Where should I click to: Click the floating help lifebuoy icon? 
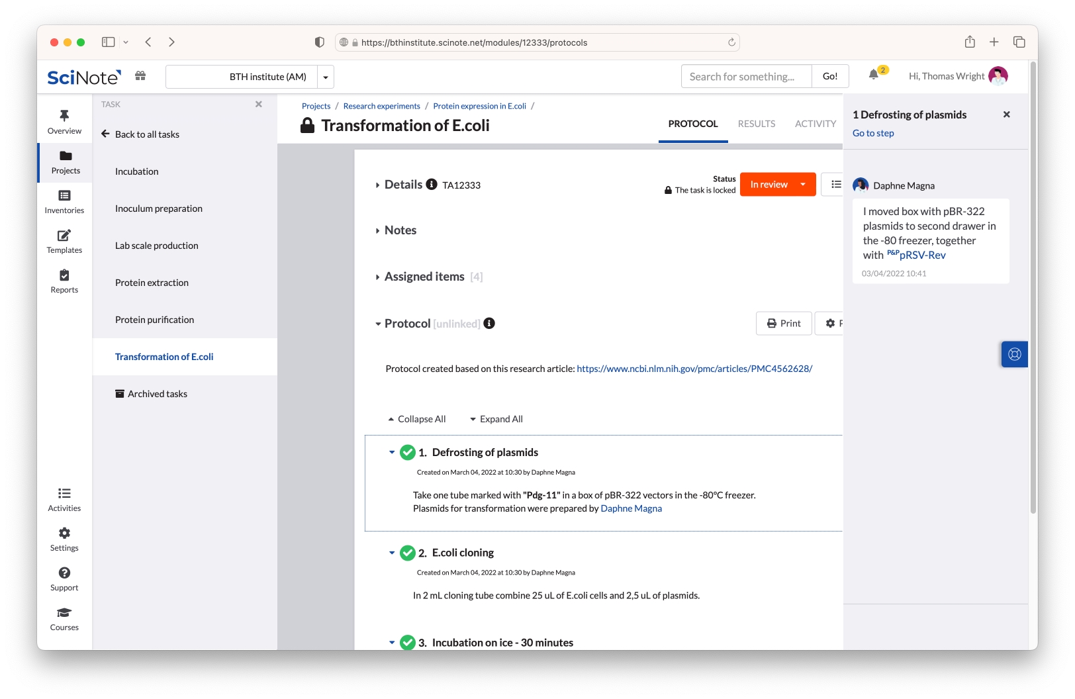(x=1014, y=354)
